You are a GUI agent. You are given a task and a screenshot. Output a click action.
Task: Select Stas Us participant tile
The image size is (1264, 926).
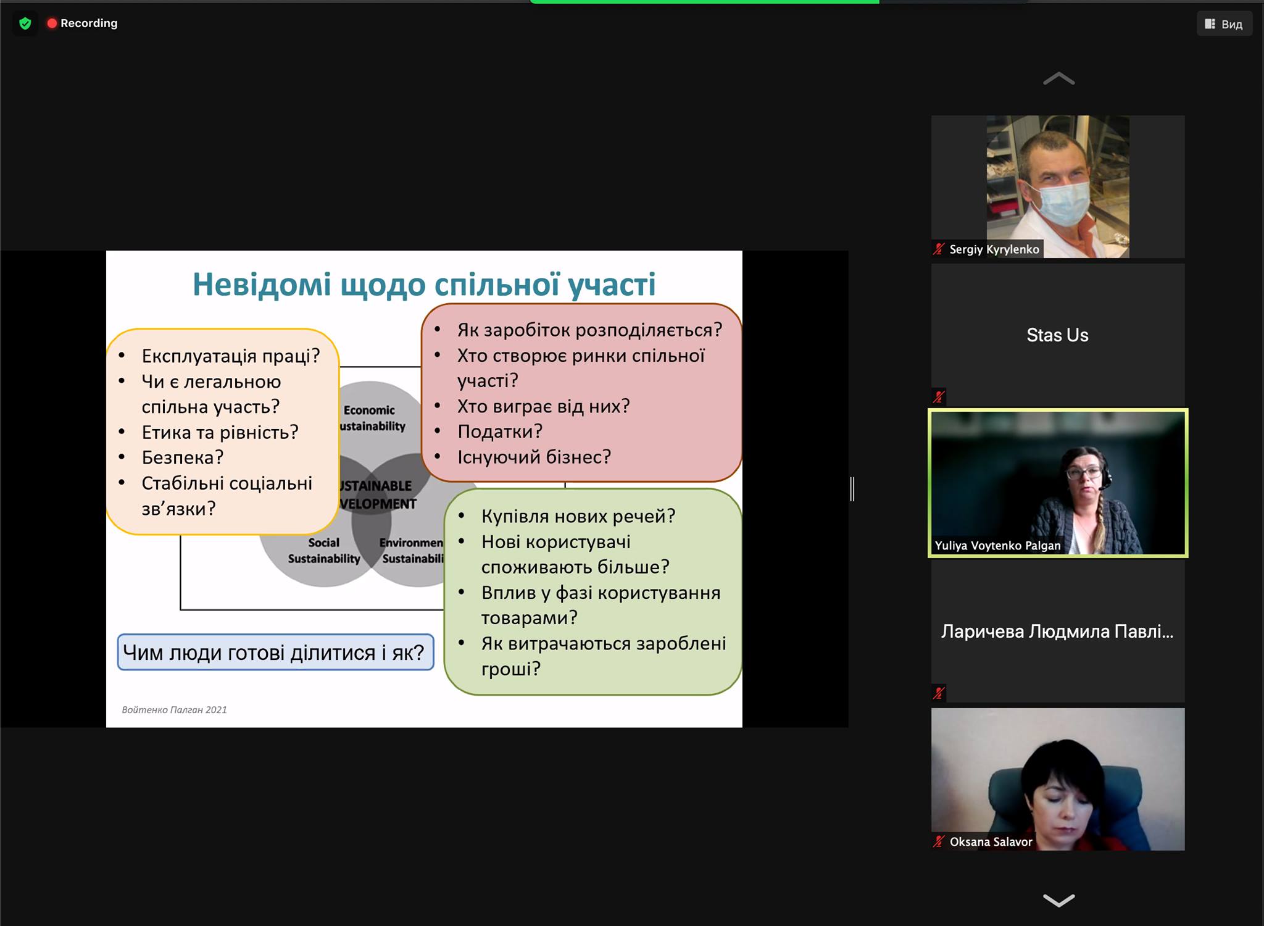tap(1057, 335)
